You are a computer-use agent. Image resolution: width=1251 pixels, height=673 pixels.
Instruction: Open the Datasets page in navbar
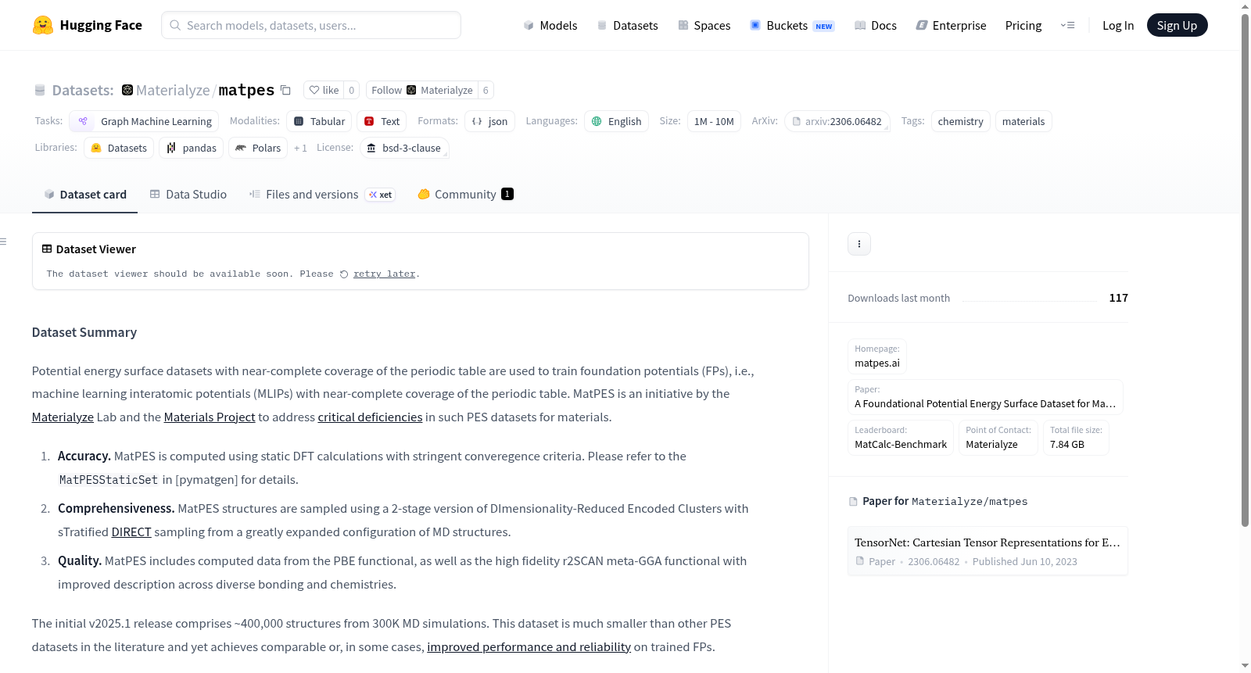628,25
